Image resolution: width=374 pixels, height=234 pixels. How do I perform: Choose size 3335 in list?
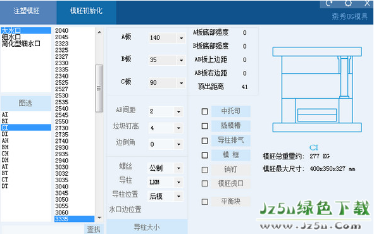75,219
